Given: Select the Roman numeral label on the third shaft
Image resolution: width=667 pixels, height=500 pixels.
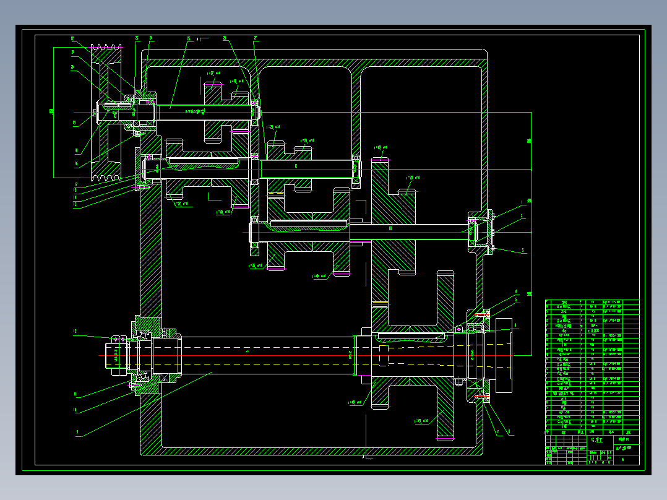Looking at the screenshot, I should [390, 228].
